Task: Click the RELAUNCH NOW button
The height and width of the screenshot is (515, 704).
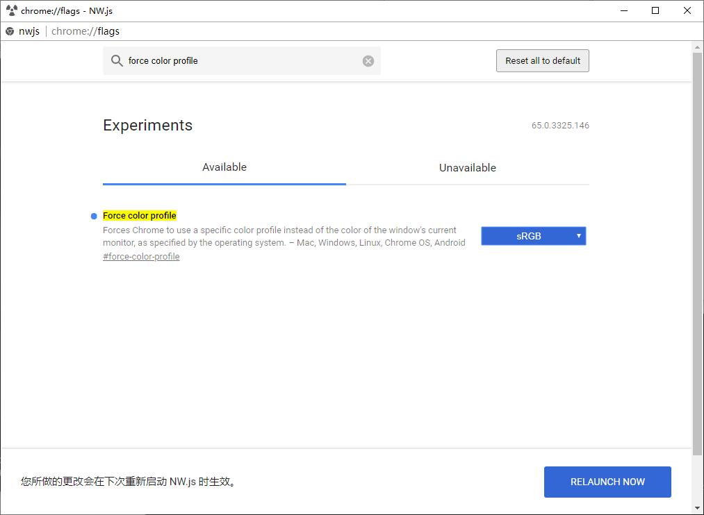Action: (x=607, y=482)
